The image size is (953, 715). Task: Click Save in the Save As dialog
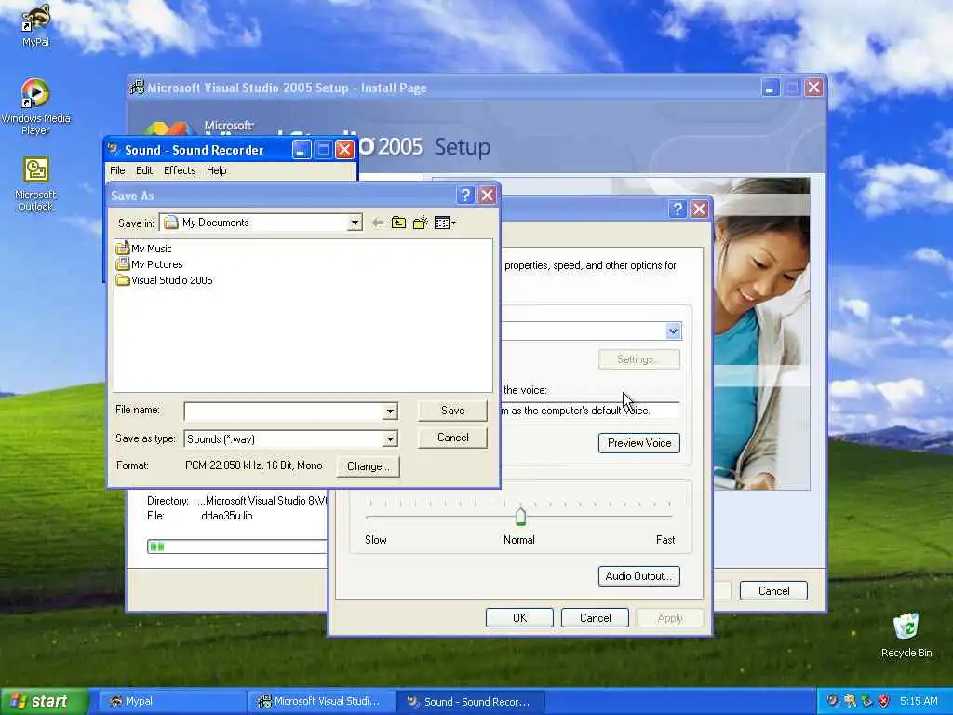453,411
